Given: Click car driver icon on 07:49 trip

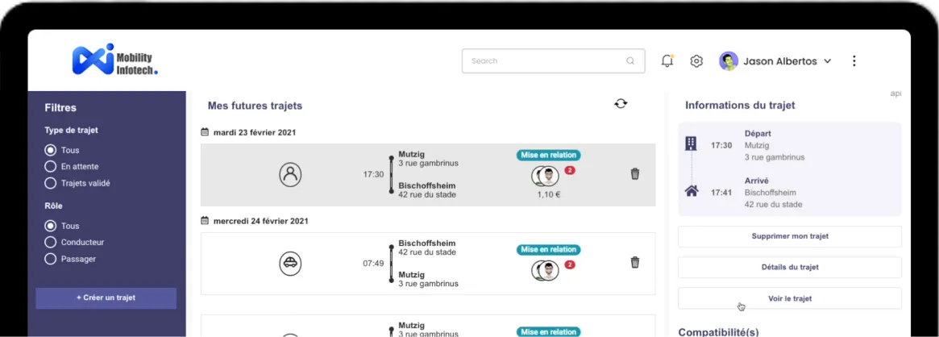Looking at the screenshot, I should click(290, 264).
